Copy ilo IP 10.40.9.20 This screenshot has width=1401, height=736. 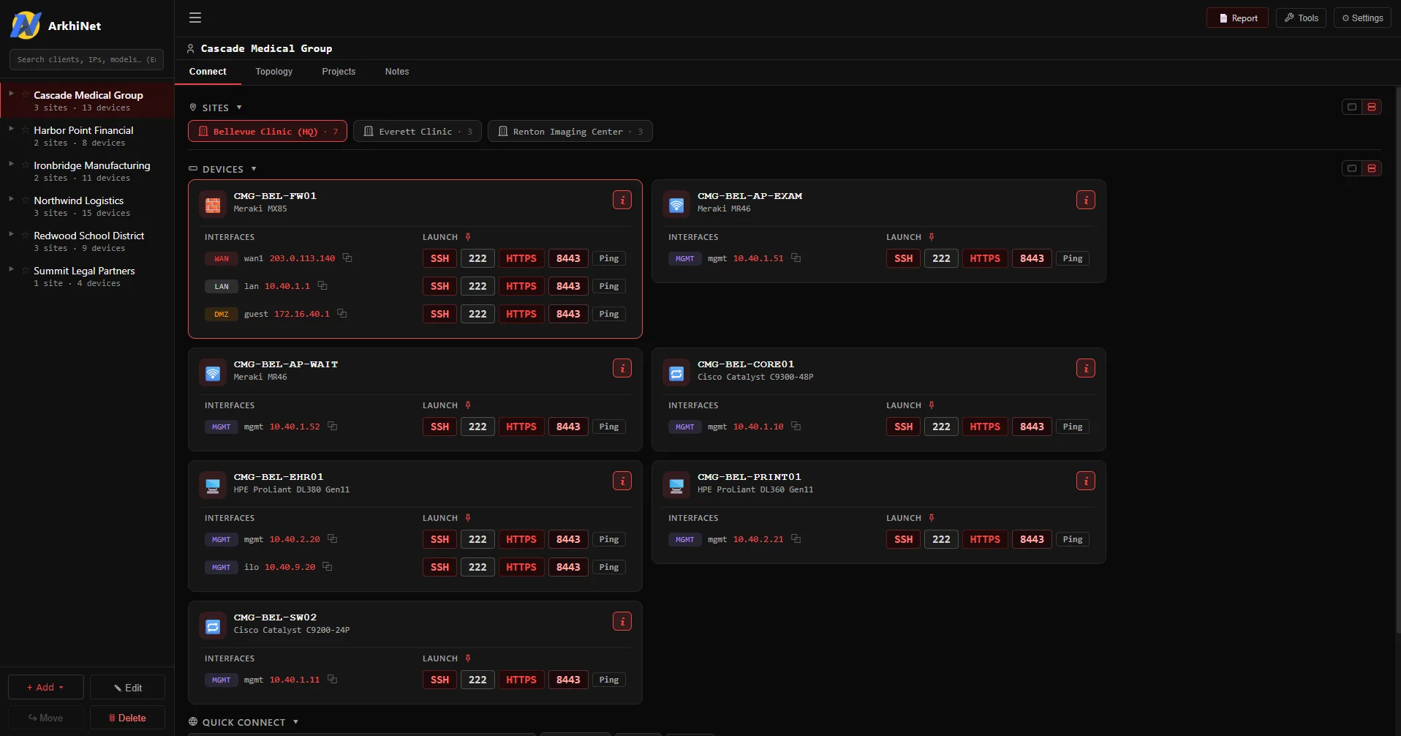click(328, 566)
